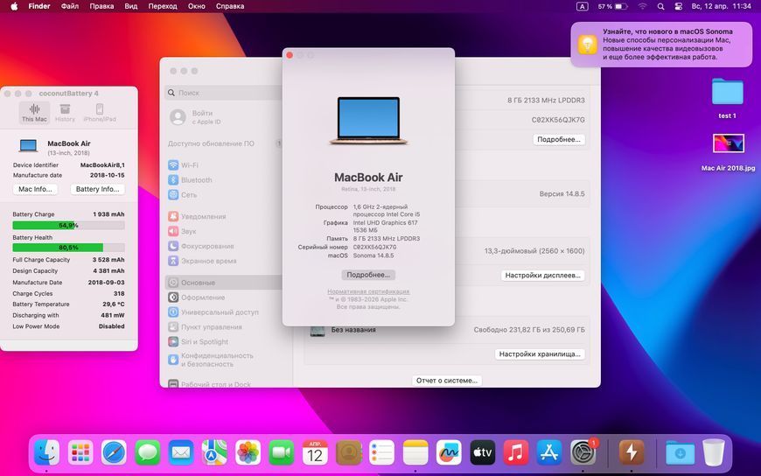Select Звук in Settings sidebar
Image resolution: width=761 pixels, height=476 pixels.
pos(223,231)
